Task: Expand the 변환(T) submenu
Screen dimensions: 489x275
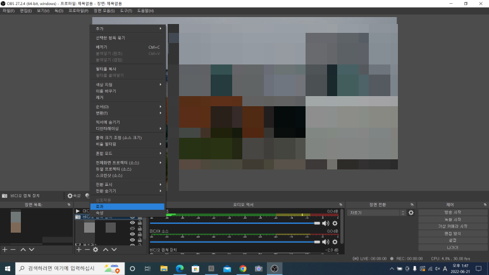Action: (127, 113)
